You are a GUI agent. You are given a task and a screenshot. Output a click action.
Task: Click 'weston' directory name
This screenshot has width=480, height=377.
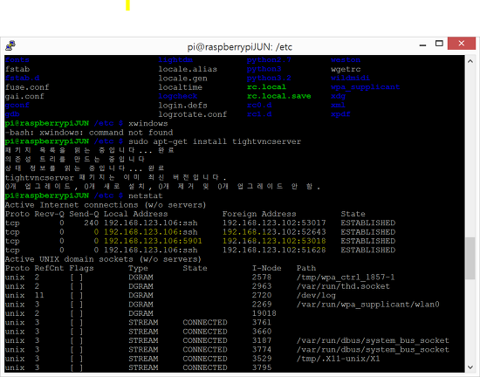pyautogui.click(x=346, y=60)
